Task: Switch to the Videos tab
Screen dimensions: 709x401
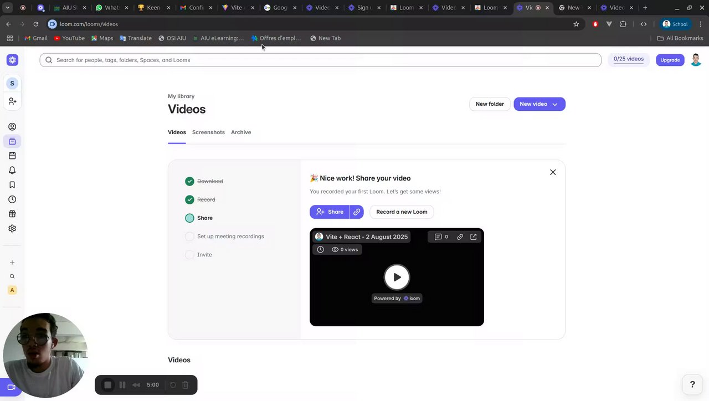Action: [177, 132]
